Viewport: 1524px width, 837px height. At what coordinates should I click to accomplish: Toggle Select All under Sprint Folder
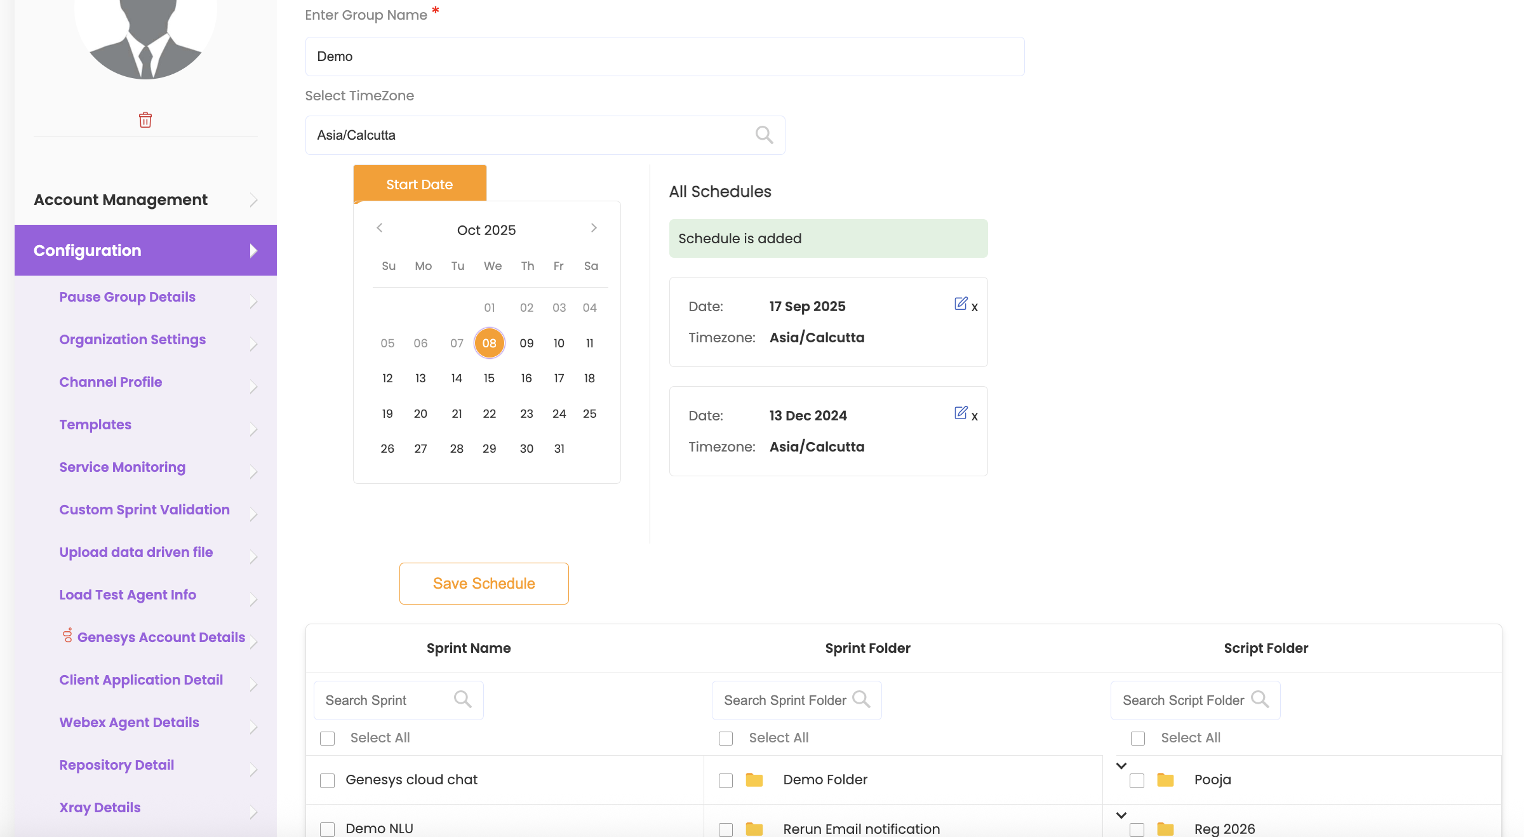(726, 738)
